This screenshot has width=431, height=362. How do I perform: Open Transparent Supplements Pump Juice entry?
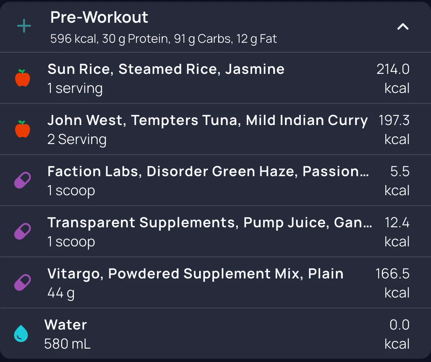point(209,223)
